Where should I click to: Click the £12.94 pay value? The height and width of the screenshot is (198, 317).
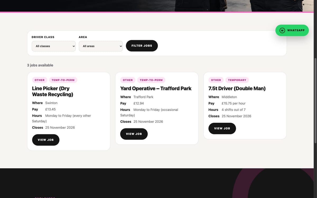tap(139, 103)
